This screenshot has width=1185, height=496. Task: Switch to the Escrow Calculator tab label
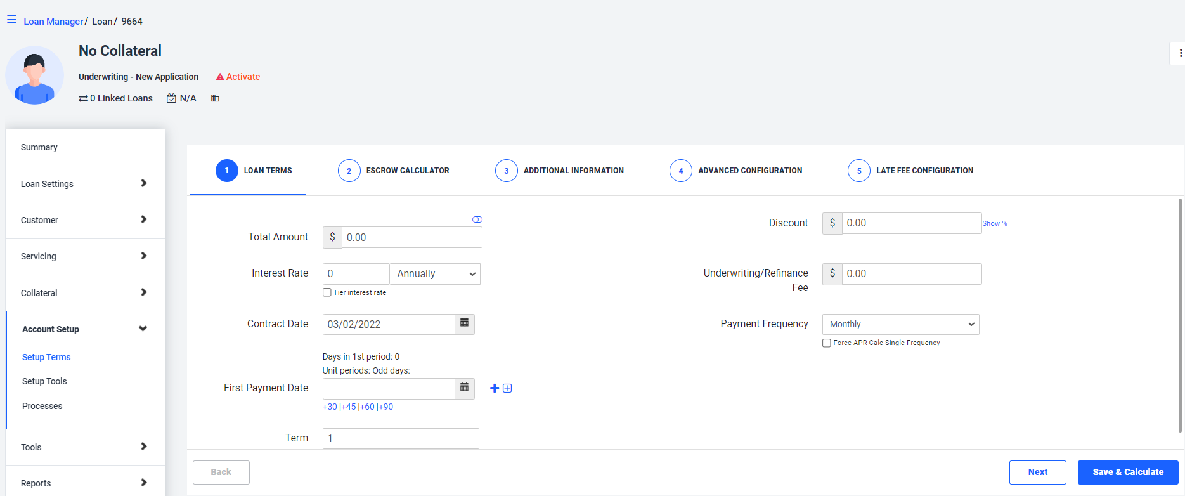(x=408, y=171)
